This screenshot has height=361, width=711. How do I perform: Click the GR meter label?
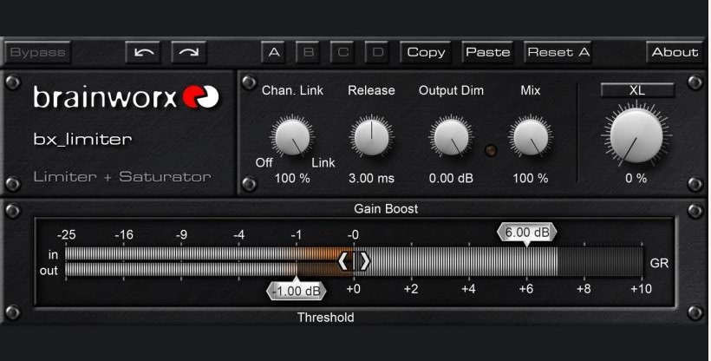[x=659, y=263]
